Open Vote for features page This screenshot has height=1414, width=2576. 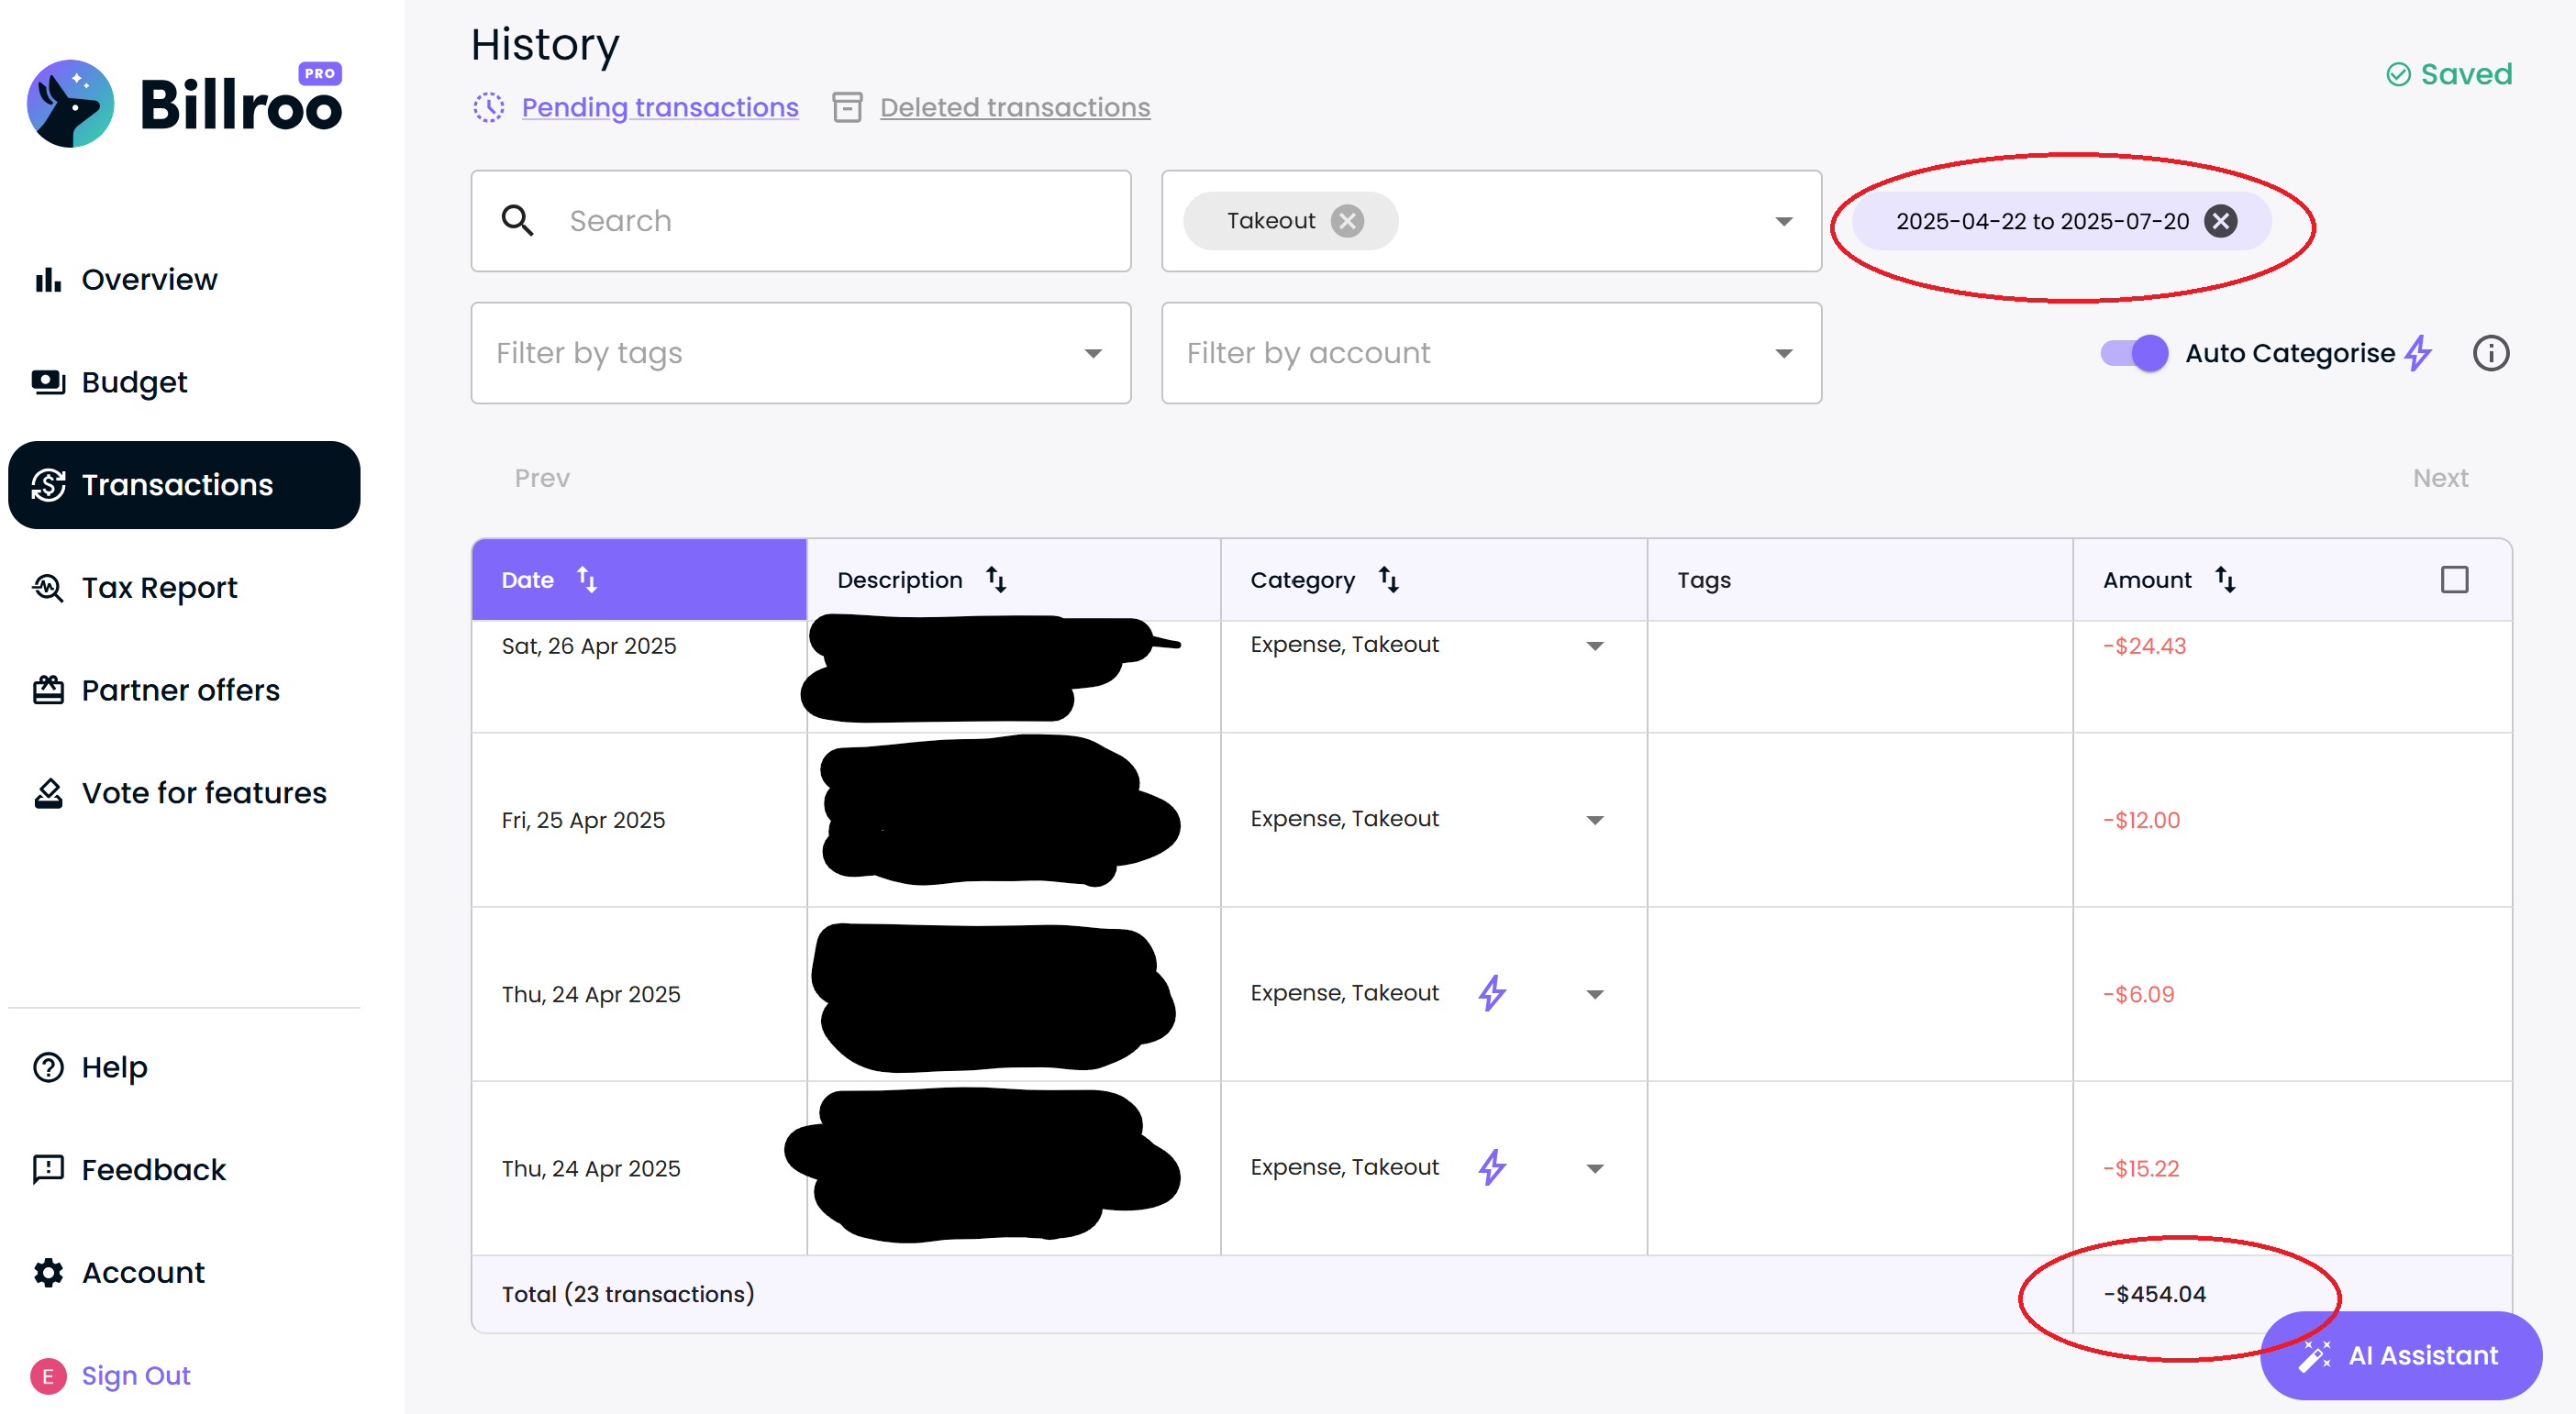coord(184,793)
